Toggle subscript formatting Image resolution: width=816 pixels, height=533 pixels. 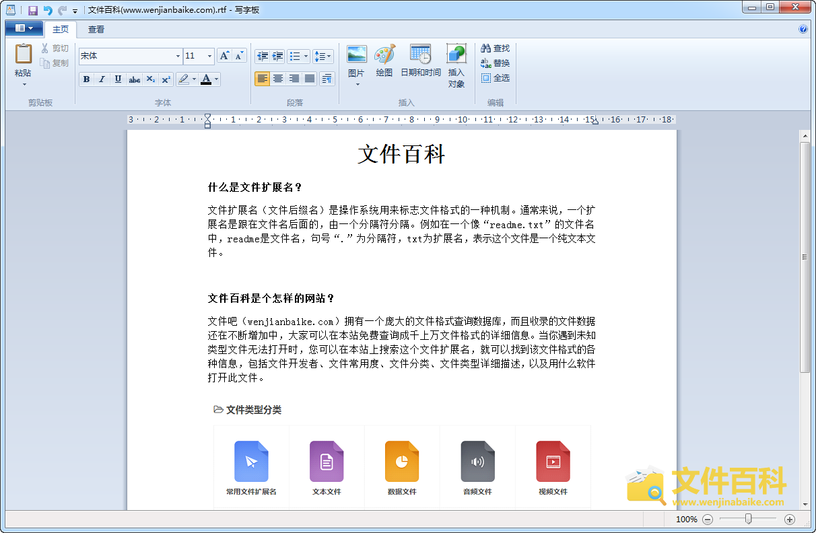point(150,79)
